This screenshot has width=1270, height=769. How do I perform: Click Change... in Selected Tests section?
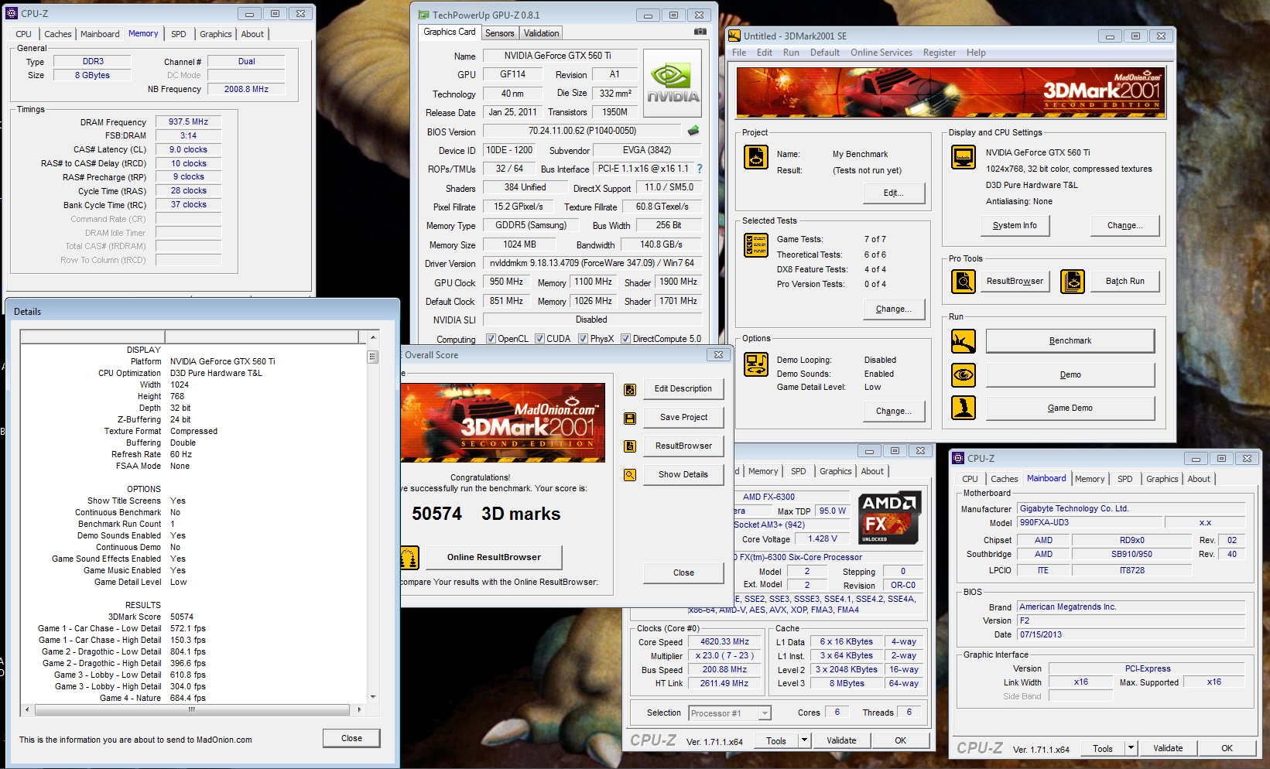click(x=894, y=309)
